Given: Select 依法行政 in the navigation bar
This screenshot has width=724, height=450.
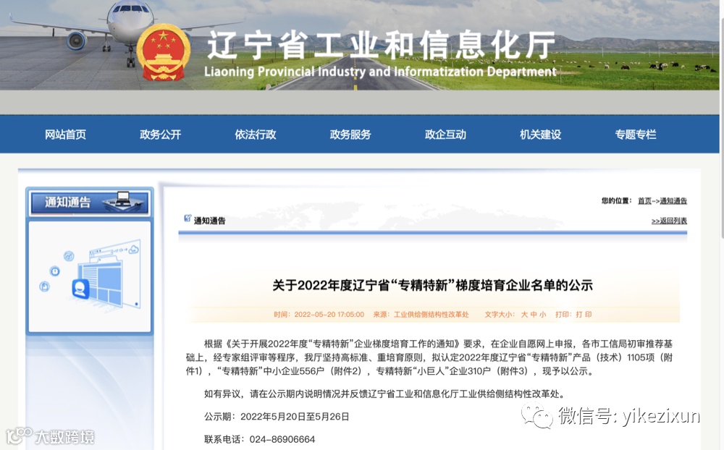Looking at the screenshot, I should pyautogui.click(x=256, y=135).
